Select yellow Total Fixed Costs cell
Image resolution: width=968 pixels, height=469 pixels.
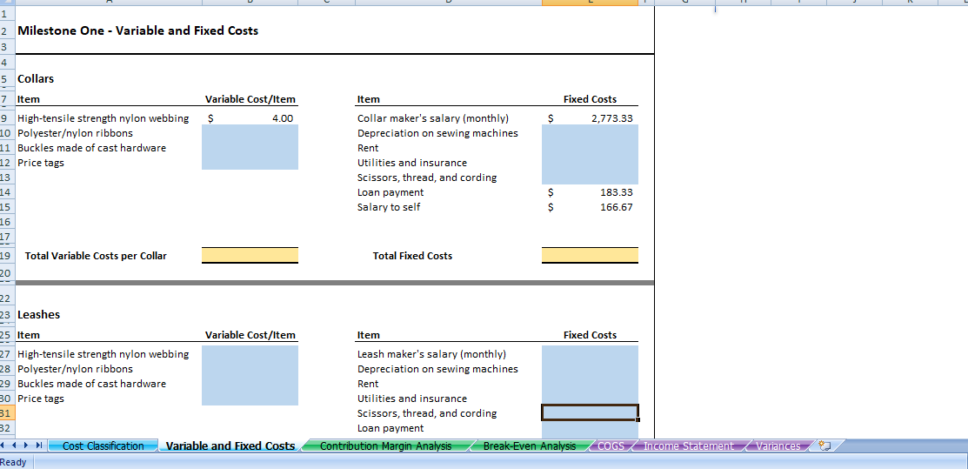pyautogui.click(x=591, y=255)
